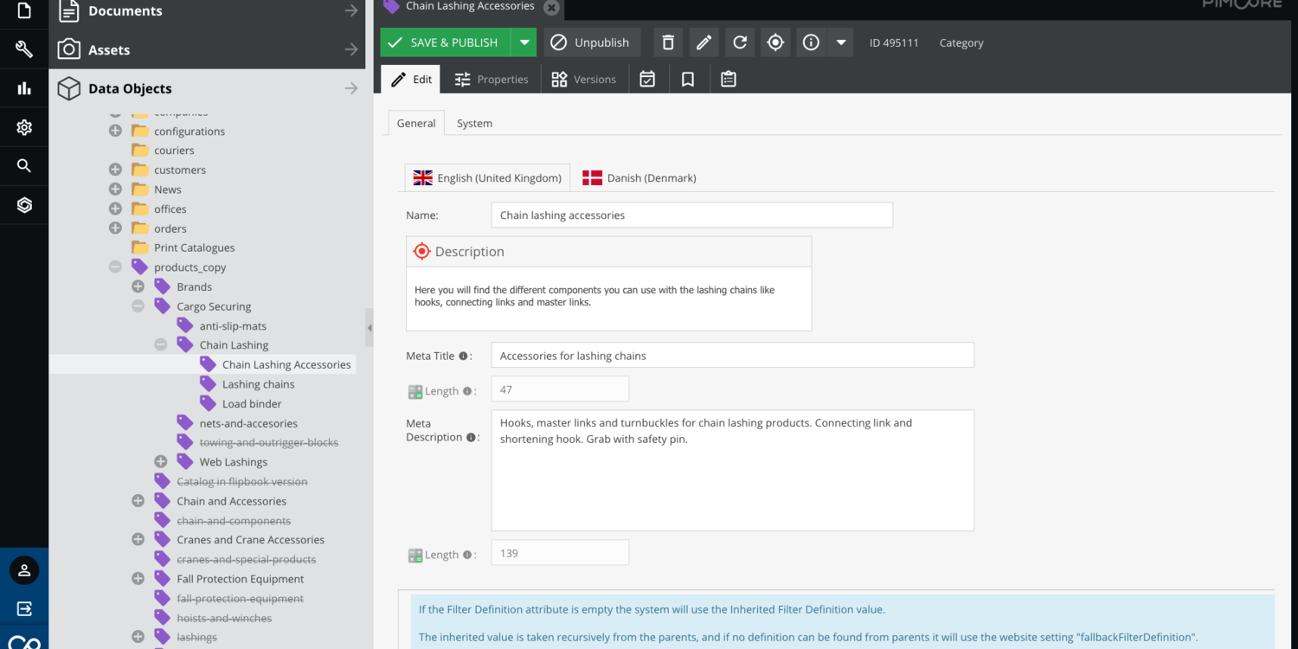Viewport: 1298px width, 649px height.
Task: Click the locate-in-tree target icon
Action: pyautogui.click(x=775, y=42)
